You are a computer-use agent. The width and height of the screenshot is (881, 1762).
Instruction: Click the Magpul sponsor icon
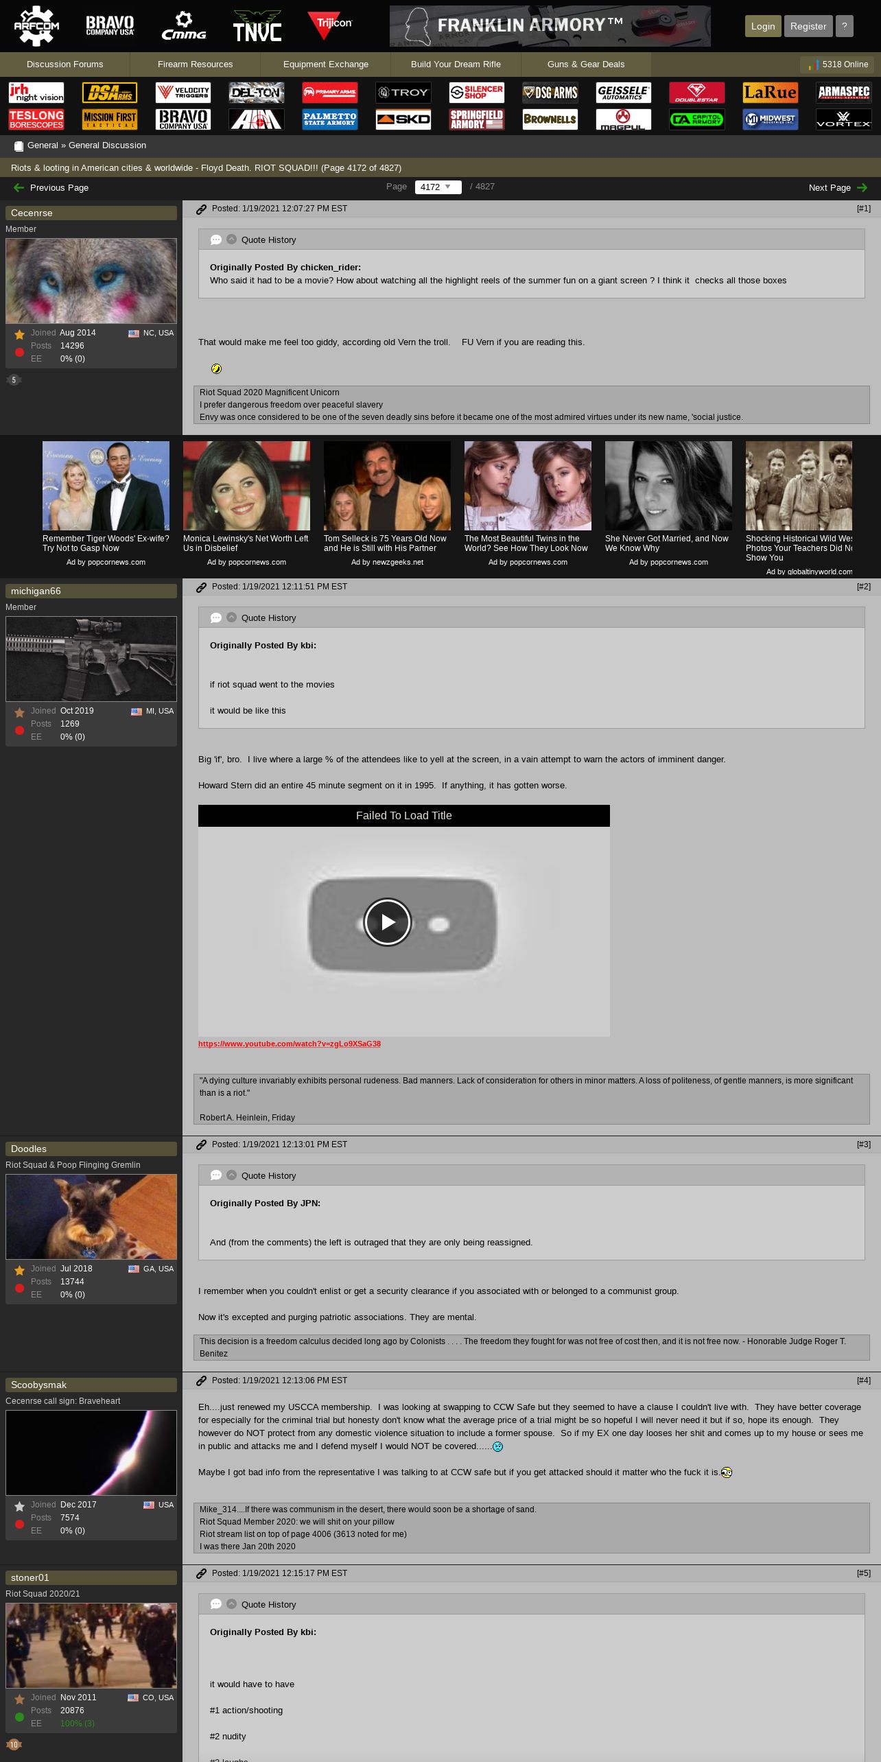(x=623, y=119)
